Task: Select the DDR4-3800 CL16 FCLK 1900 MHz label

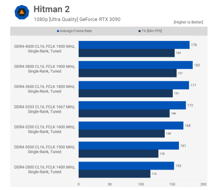Action: [45, 69]
